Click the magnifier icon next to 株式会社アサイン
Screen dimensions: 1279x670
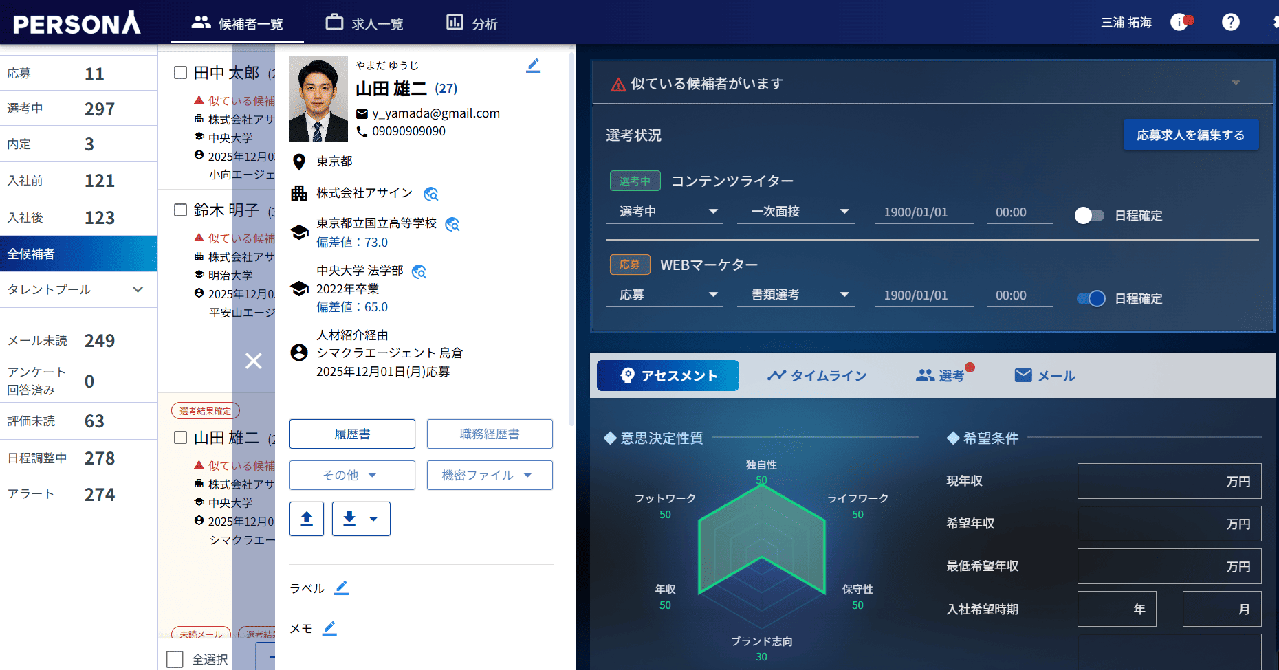(x=431, y=194)
